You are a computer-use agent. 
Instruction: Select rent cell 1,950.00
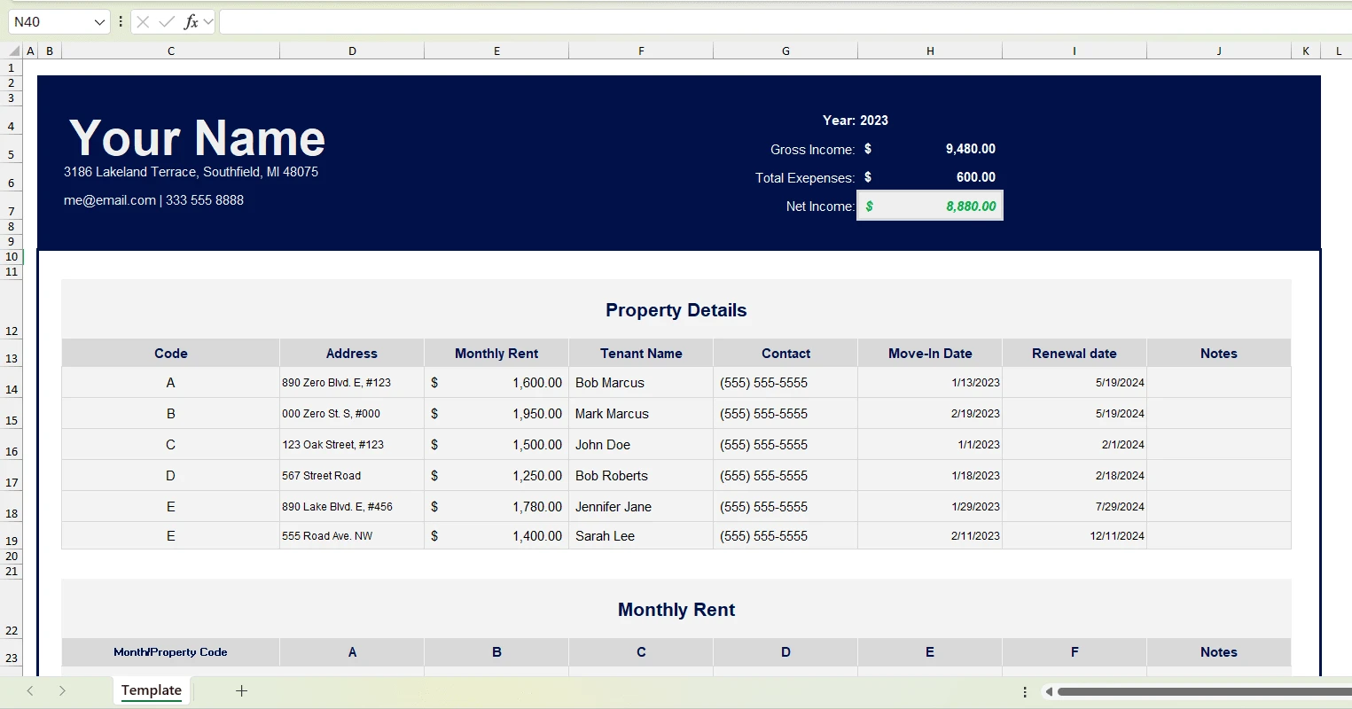(496, 414)
